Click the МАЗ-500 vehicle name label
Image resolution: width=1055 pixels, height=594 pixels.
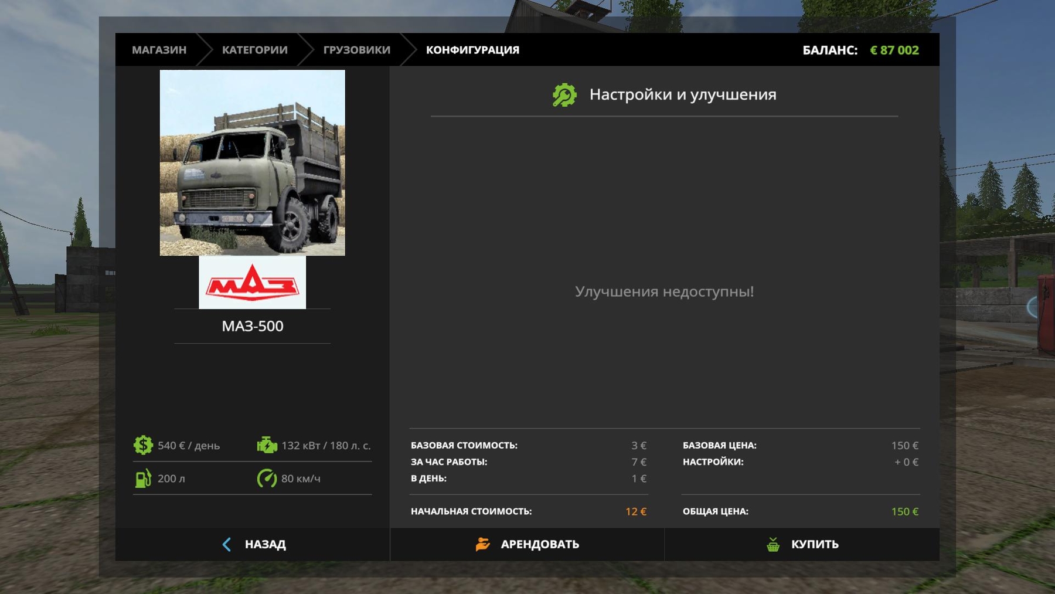click(x=252, y=326)
